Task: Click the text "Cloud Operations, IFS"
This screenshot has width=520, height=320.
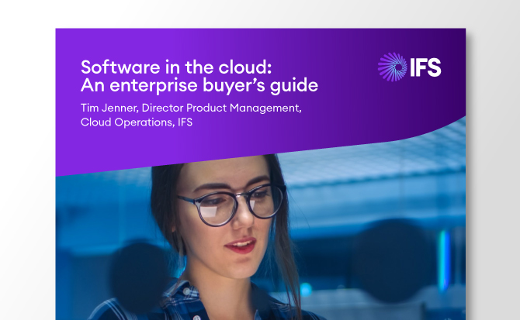Action: pos(137,122)
